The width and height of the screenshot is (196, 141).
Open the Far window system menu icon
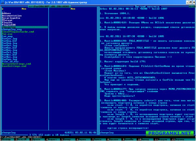pos(2,2)
